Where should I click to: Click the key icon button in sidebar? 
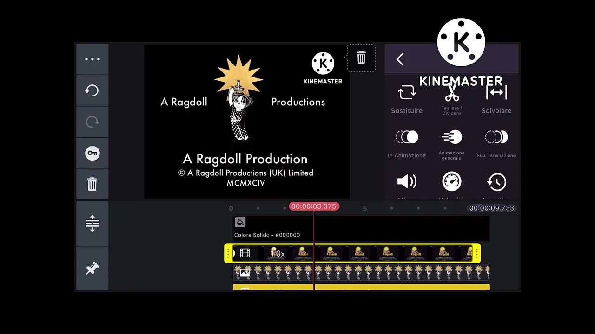(x=92, y=154)
